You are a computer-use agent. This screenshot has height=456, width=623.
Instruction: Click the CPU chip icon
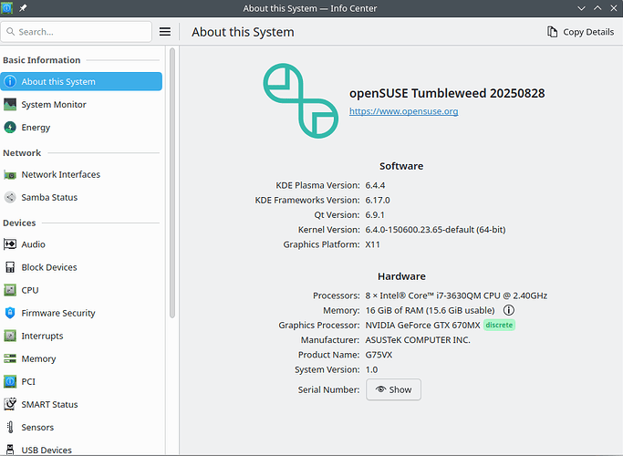(10, 290)
